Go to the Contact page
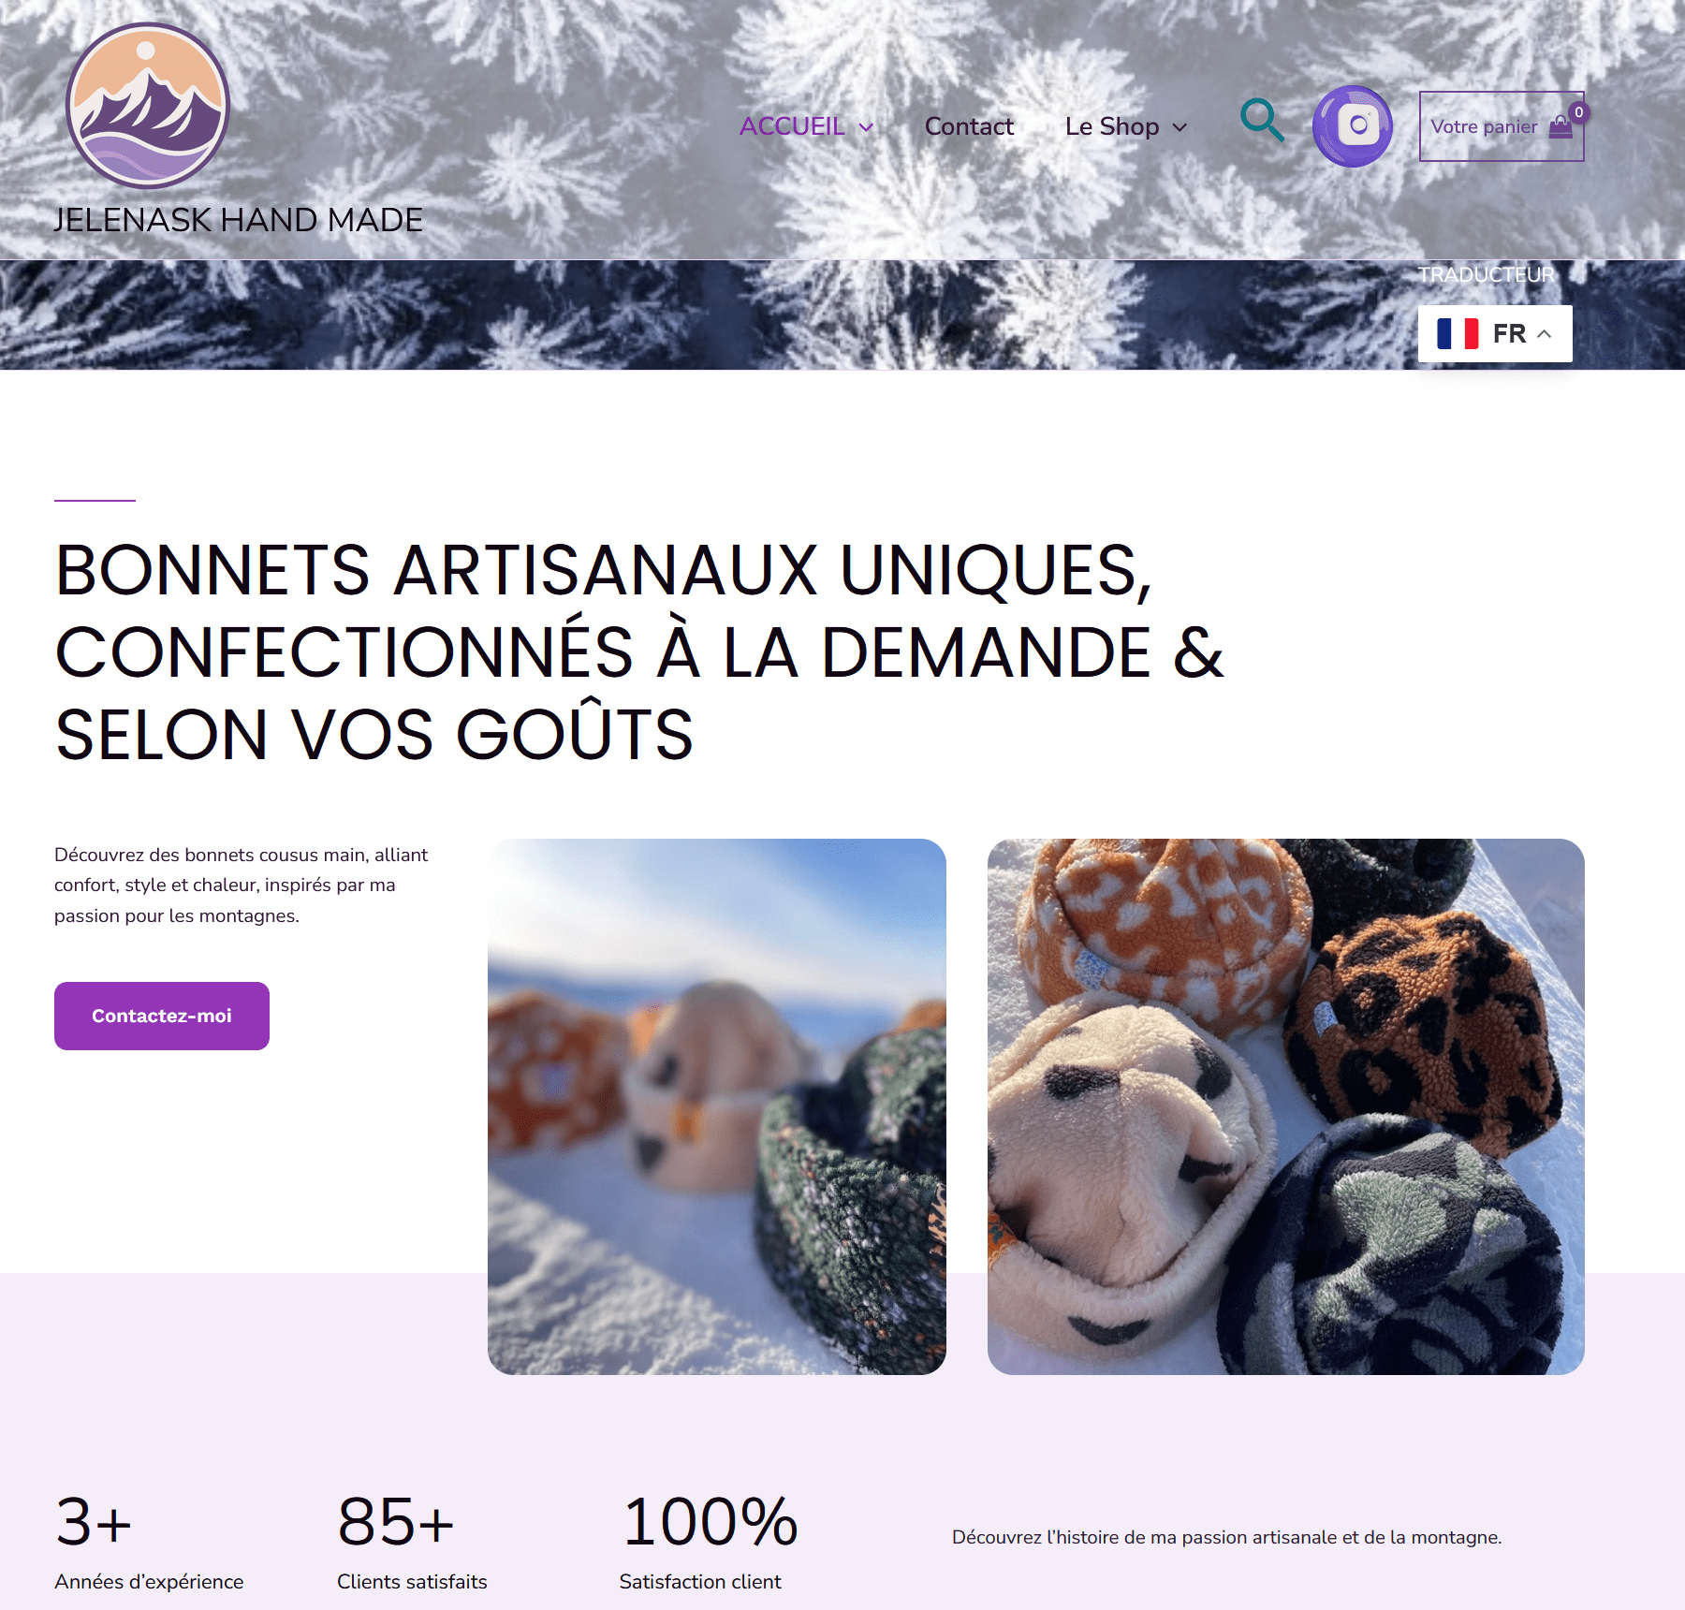 click(x=969, y=126)
